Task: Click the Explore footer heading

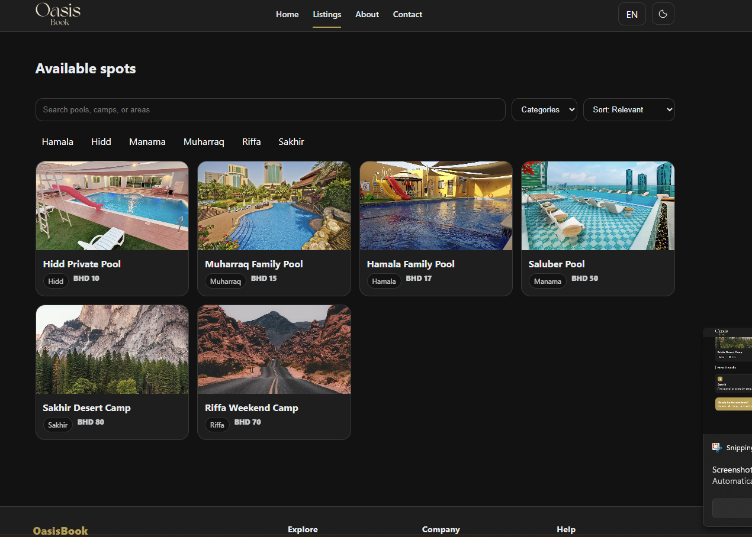Action: (303, 530)
